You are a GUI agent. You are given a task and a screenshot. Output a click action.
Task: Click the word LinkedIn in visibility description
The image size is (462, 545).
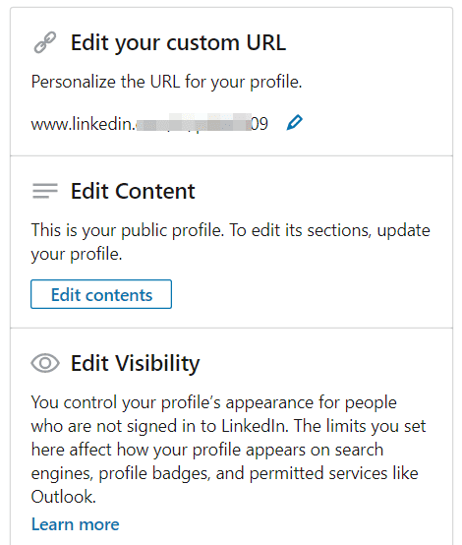[255, 426]
